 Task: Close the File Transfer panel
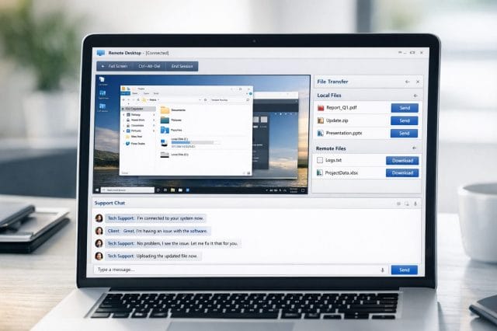tap(418, 82)
